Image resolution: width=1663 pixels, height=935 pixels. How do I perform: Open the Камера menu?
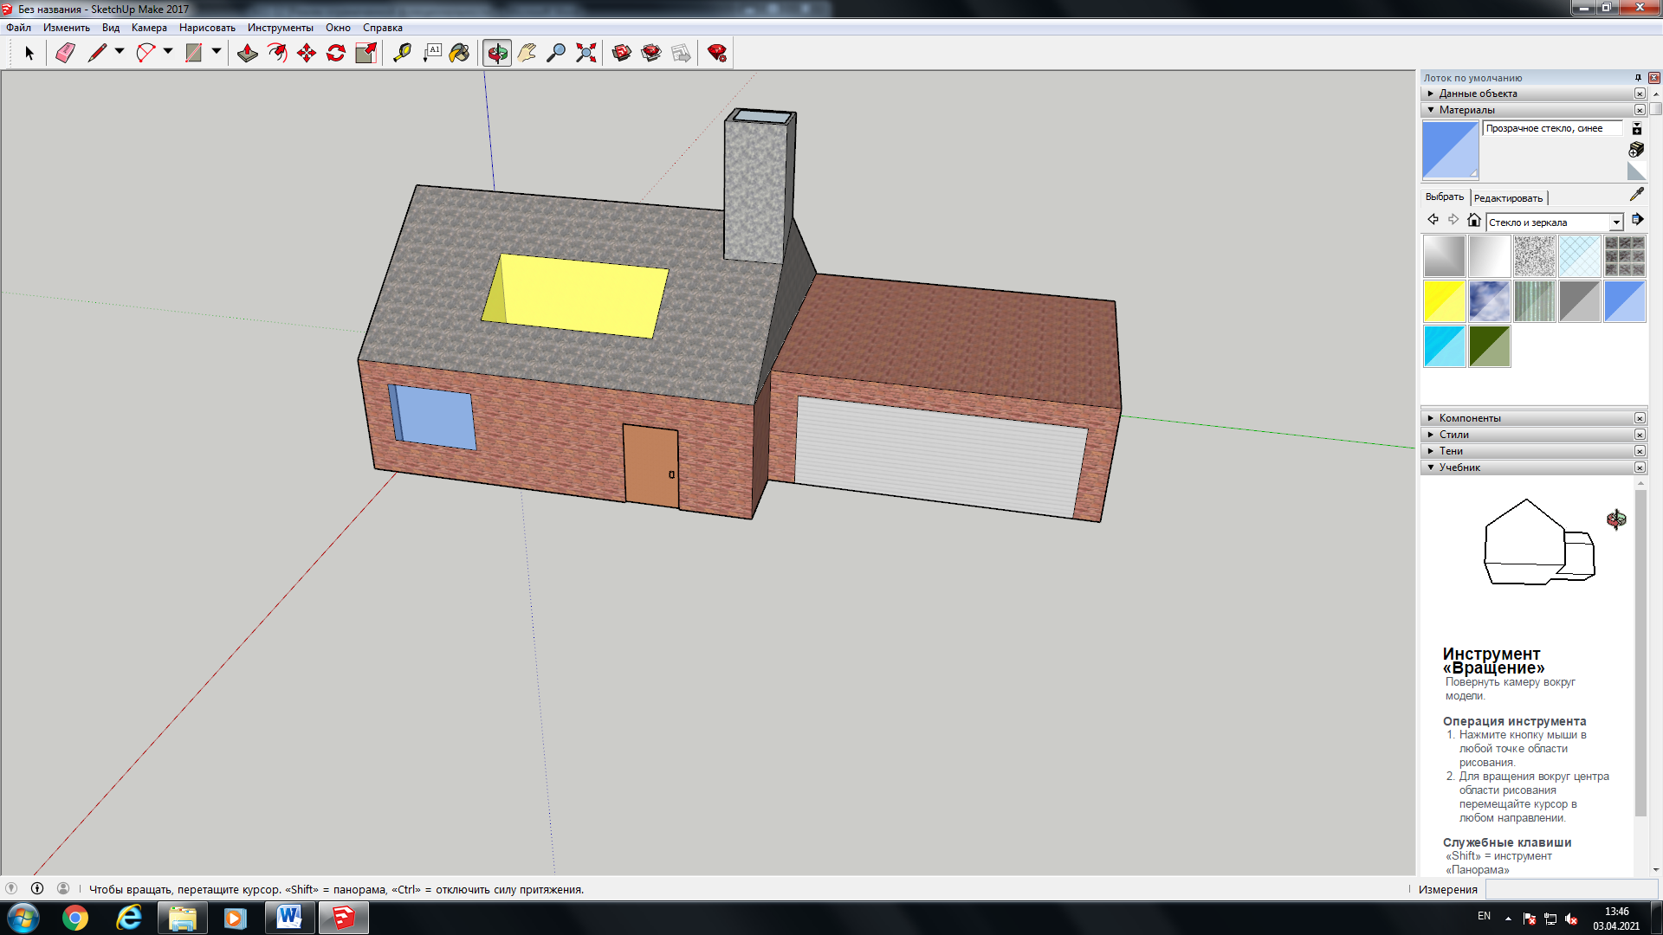click(149, 28)
